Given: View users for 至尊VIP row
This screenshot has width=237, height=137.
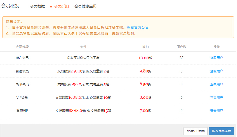Looking at the screenshot, I should (x=216, y=111).
